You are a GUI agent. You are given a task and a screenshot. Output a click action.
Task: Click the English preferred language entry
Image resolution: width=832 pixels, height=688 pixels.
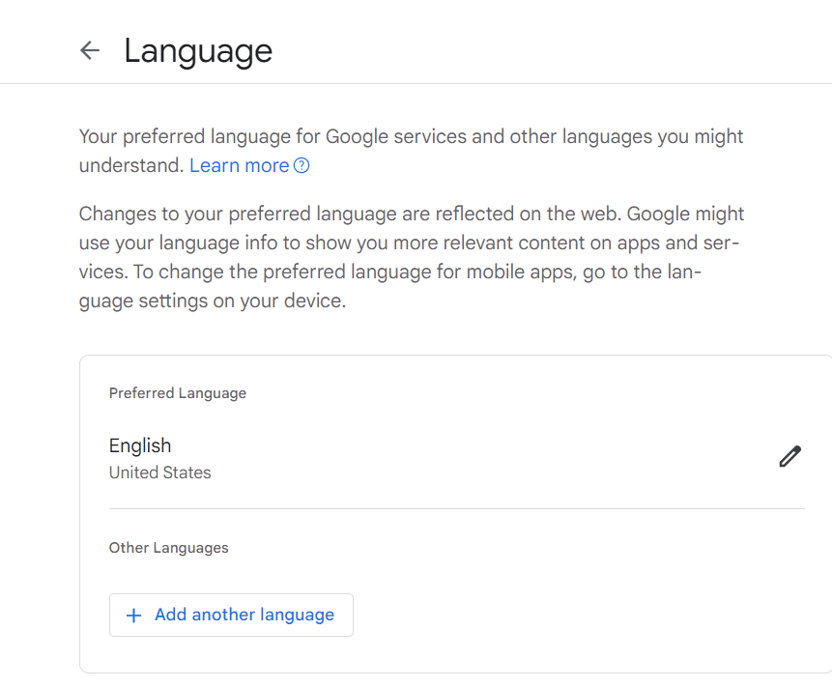140,445
